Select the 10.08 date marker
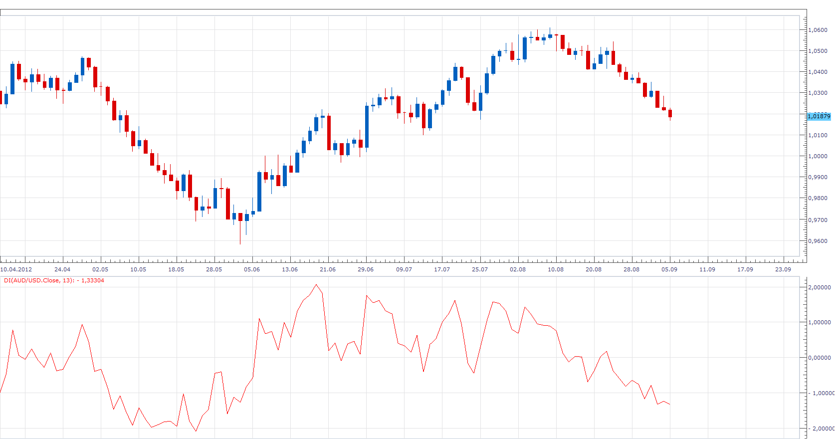835x439 pixels. tap(556, 269)
